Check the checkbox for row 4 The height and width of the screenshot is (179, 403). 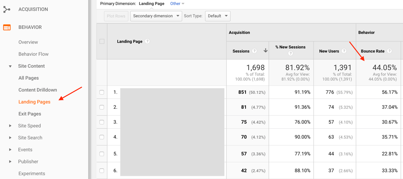(x=102, y=137)
